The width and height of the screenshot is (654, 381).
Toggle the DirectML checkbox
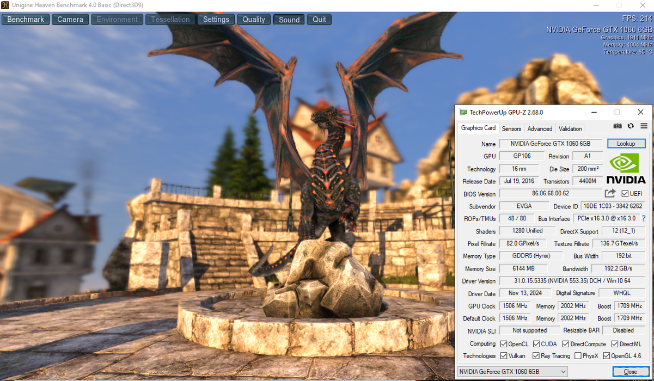[615, 344]
